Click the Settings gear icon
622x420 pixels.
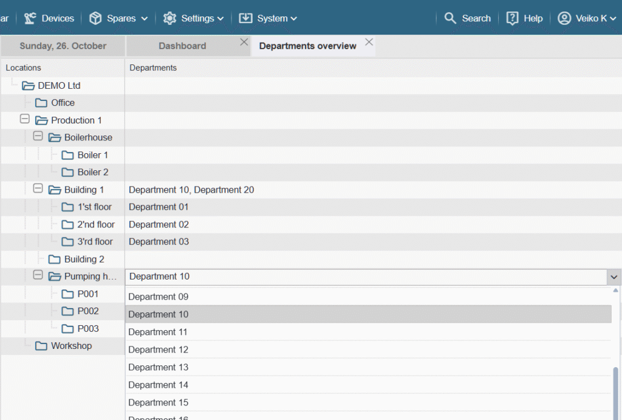169,18
